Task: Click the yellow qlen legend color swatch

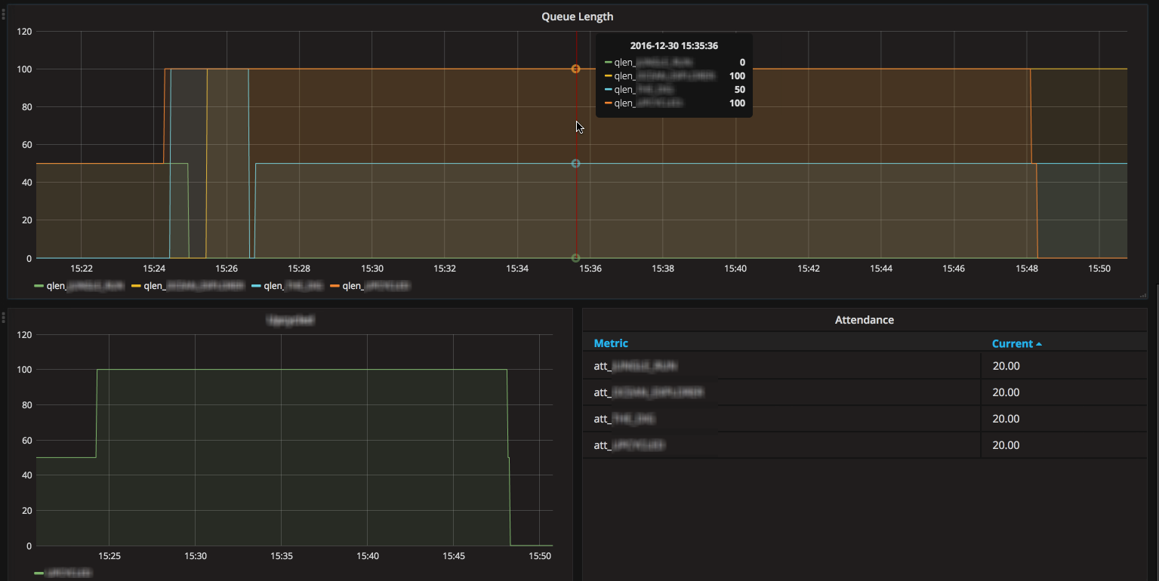Action: [x=137, y=286]
